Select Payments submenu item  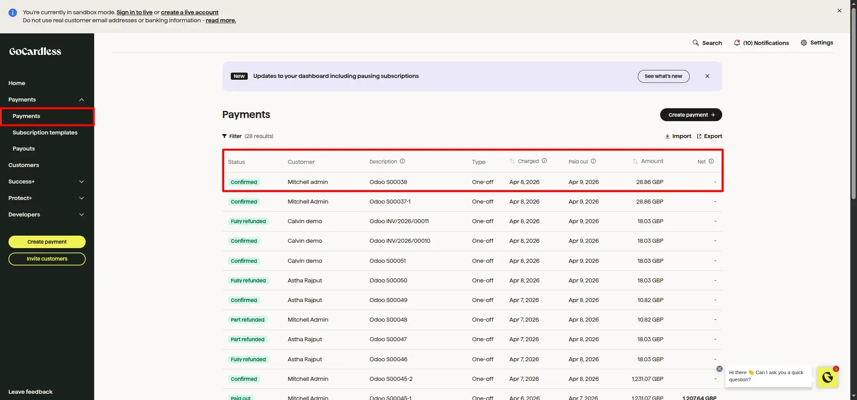47,116
